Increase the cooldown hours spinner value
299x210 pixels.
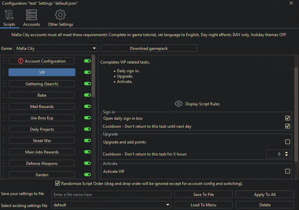click(x=286, y=152)
